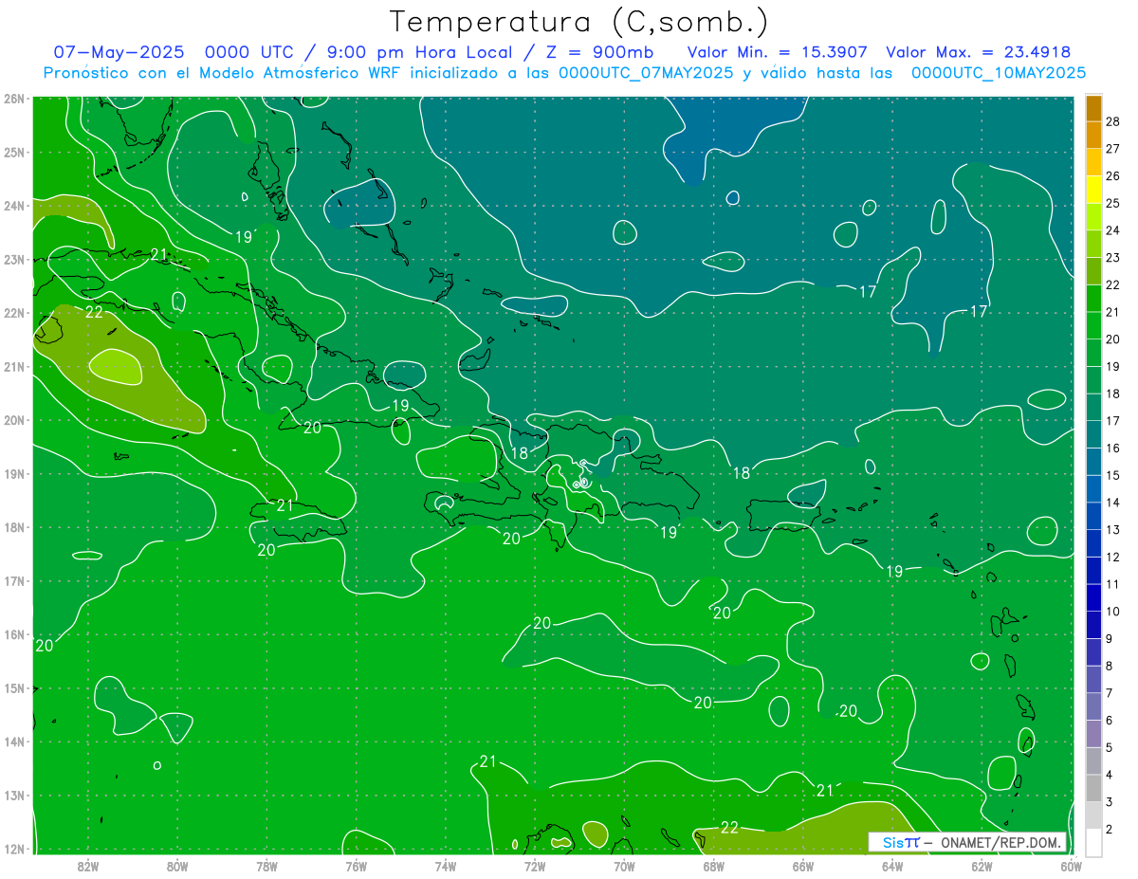Click the "15" label on the color scale
The height and width of the screenshot is (879, 1138).
point(1113,475)
